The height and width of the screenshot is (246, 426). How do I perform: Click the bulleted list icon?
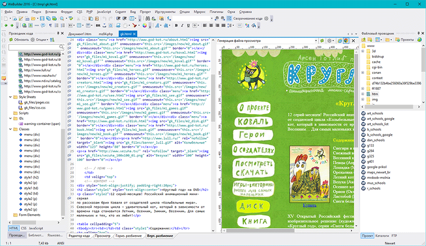coord(57,26)
